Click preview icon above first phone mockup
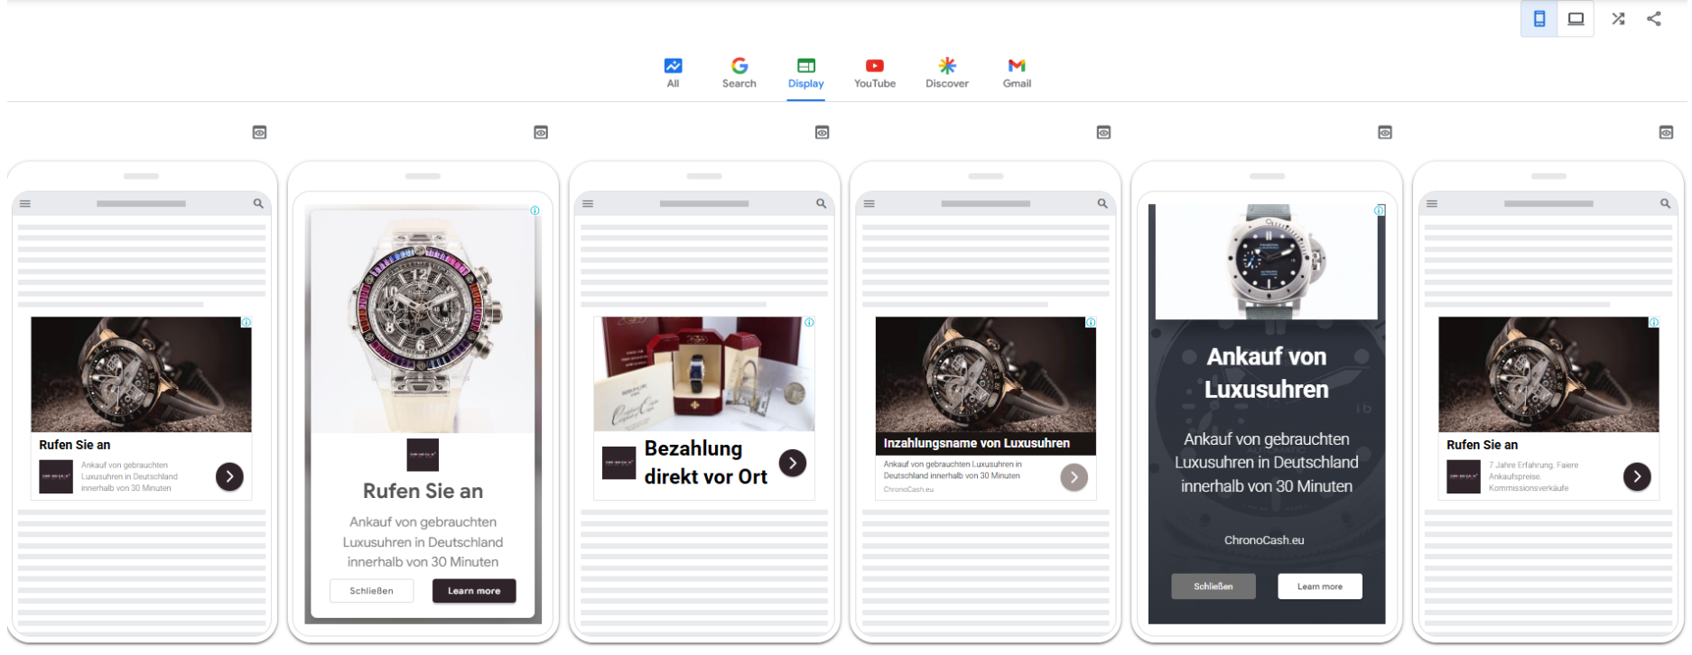 [x=259, y=133]
